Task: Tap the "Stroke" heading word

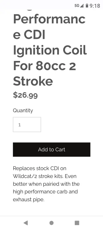Action: click(x=33, y=81)
